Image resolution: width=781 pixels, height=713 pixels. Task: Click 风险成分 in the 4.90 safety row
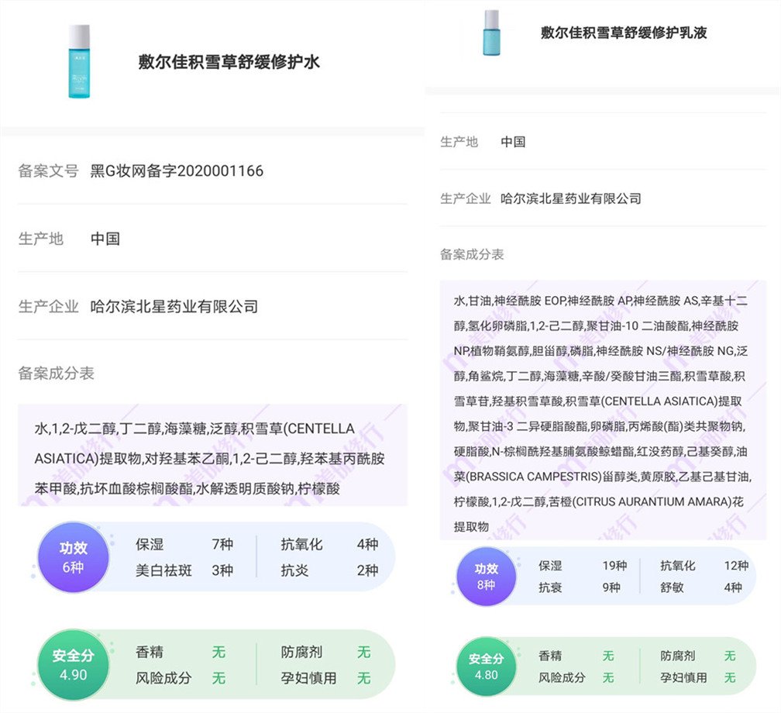[x=163, y=677]
